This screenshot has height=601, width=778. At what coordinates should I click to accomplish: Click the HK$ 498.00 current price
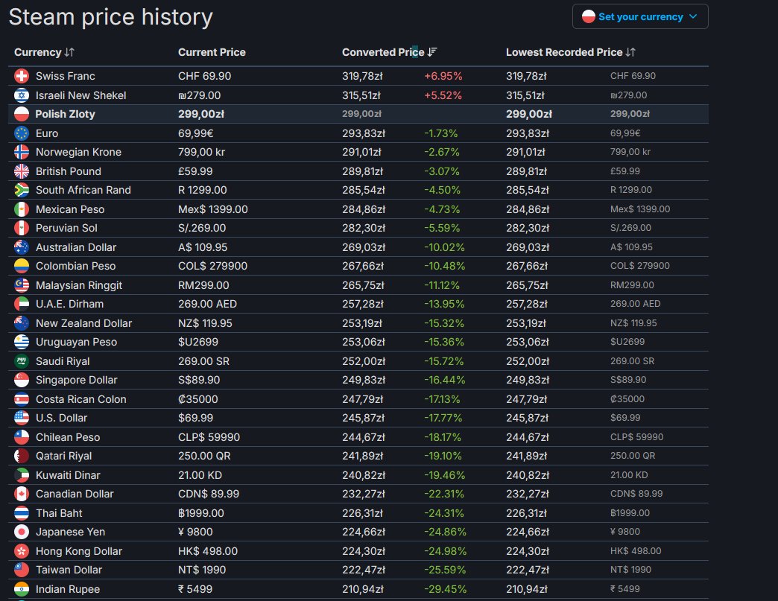coord(208,551)
